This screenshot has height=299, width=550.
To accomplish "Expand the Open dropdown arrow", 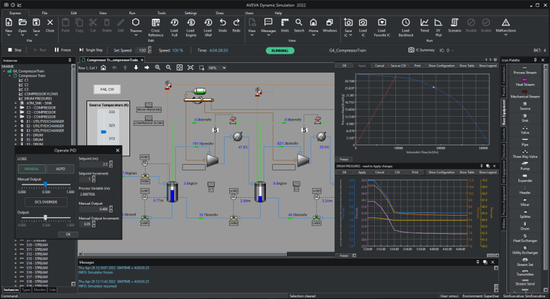I will point(23,35).
